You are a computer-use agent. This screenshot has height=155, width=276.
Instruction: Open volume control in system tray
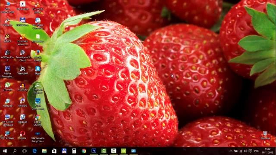point(245,151)
